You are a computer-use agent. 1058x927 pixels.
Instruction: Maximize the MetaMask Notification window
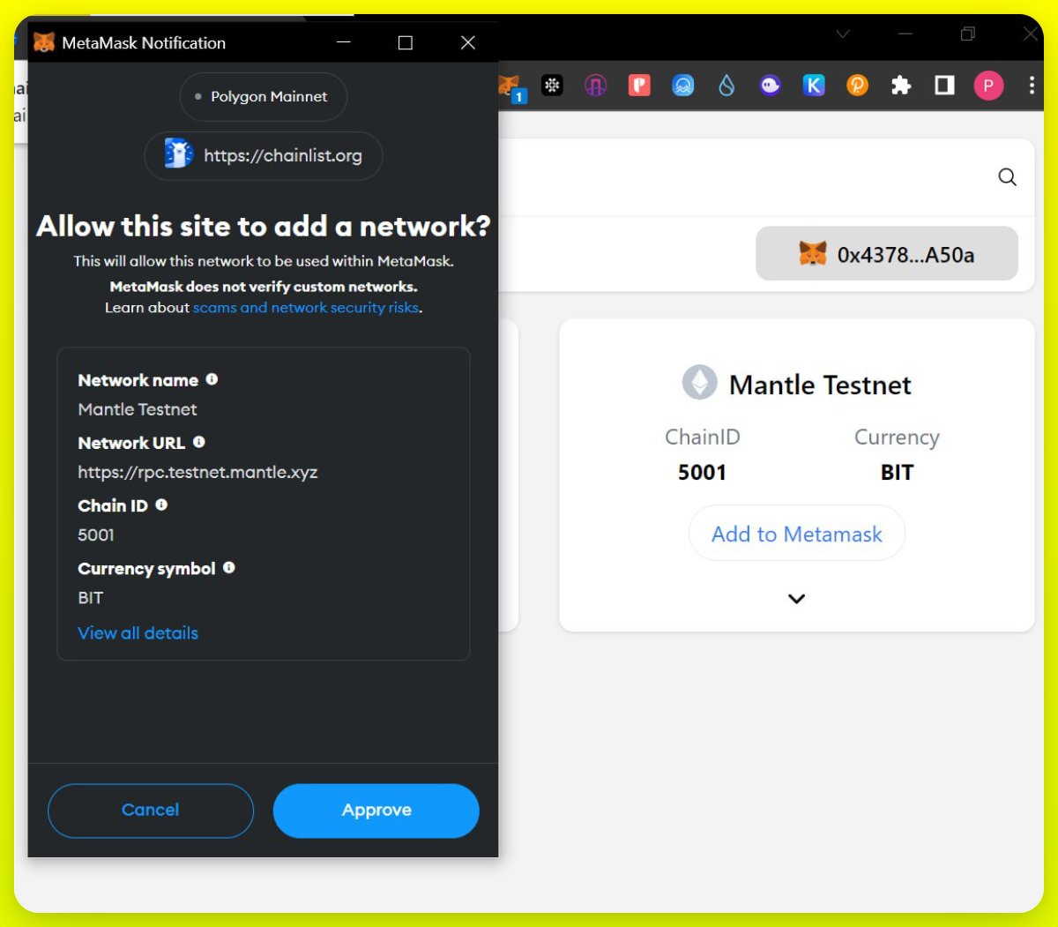point(406,42)
